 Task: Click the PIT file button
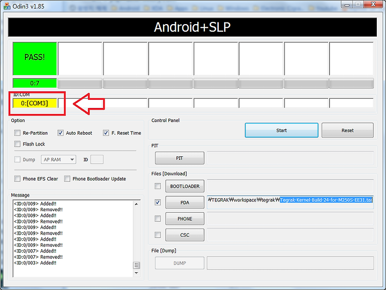pyautogui.click(x=180, y=158)
